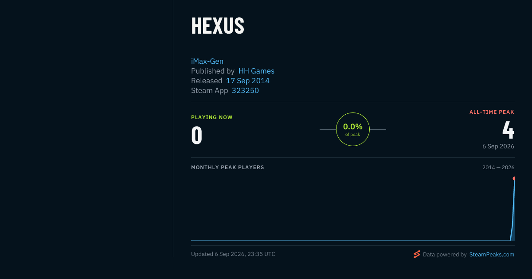The width and height of the screenshot is (532, 279).
Task: Click the flat baseline of the players chart
Action: [350, 240]
